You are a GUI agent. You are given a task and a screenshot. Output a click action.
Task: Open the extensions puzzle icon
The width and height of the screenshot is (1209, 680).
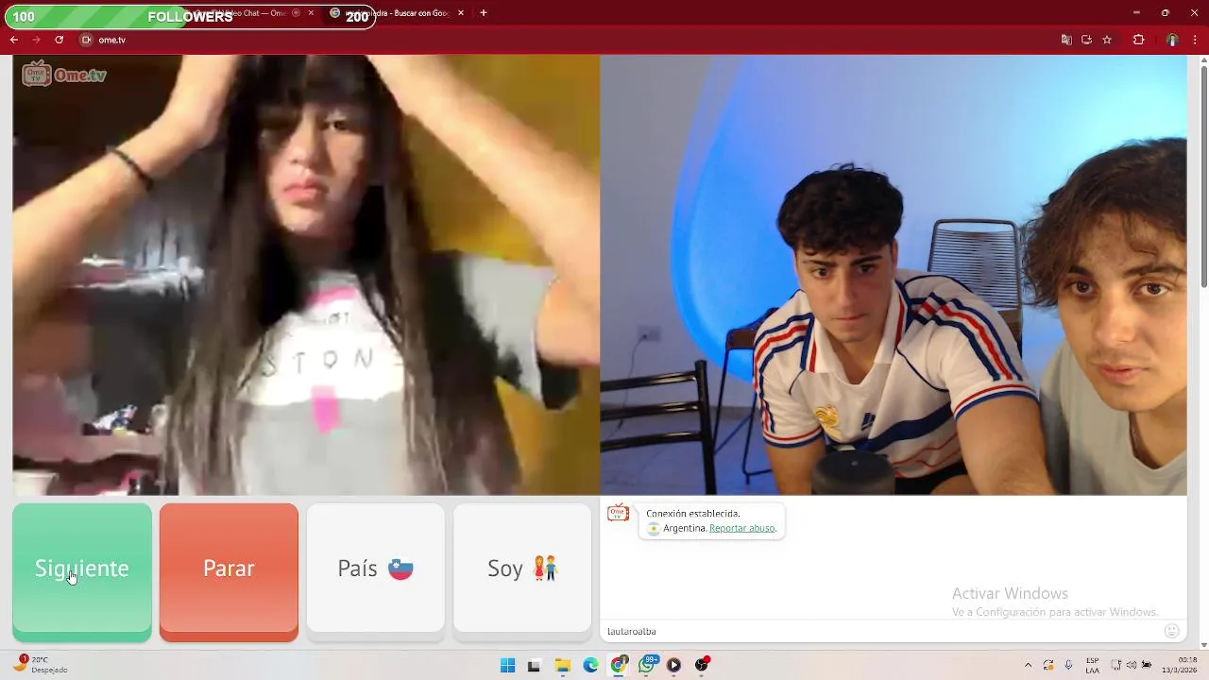tap(1138, 40)
